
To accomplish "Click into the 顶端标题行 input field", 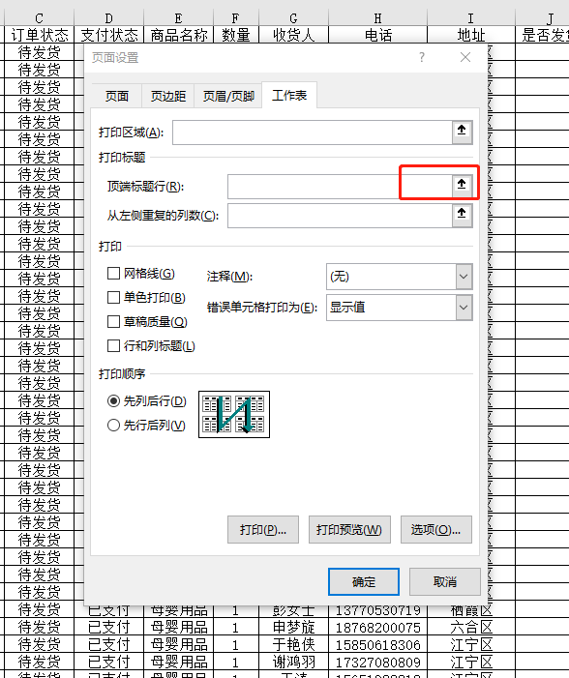I will 340,187.
